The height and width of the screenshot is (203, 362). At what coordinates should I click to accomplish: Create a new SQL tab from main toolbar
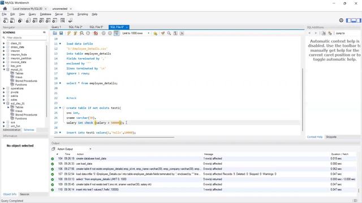click(6, 20)
